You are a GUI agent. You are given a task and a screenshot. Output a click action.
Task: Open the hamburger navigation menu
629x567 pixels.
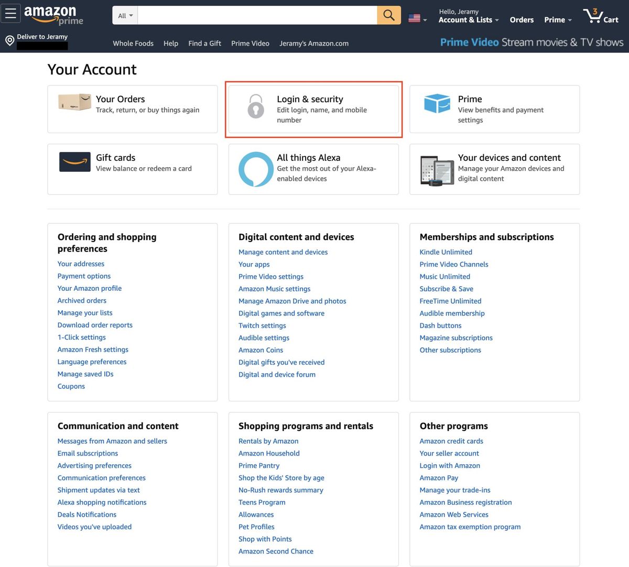10,13
